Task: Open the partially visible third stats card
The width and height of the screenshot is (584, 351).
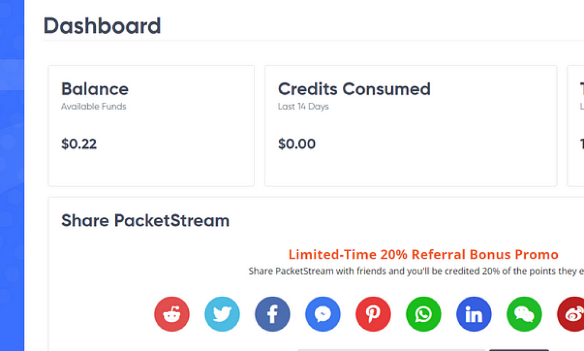Action: click(576, 126)
